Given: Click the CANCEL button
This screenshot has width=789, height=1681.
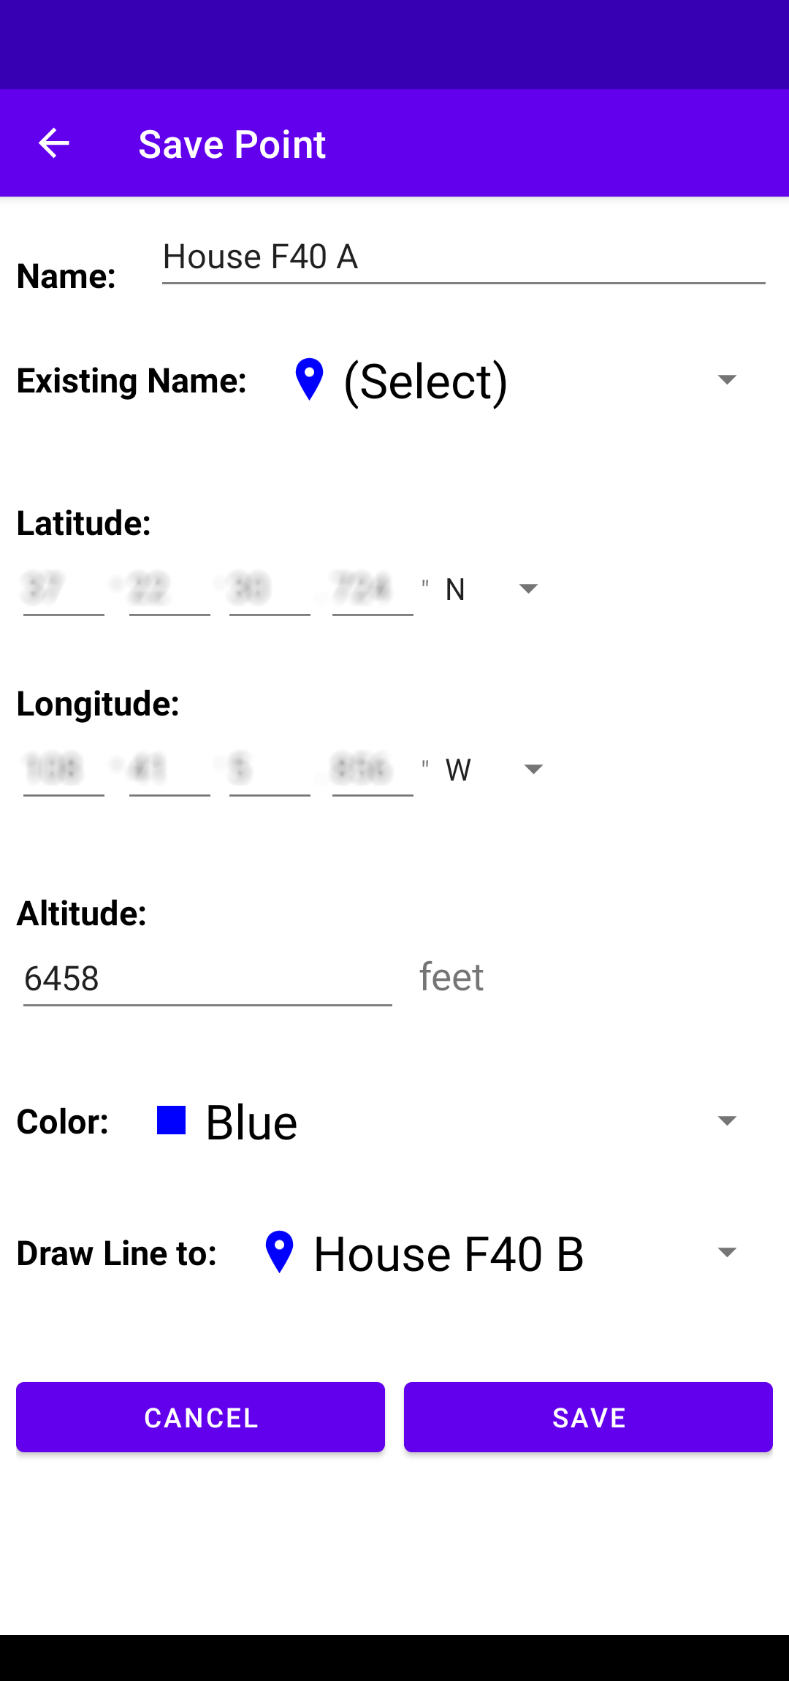Looking at the screenshot, I should point(200,1417).
